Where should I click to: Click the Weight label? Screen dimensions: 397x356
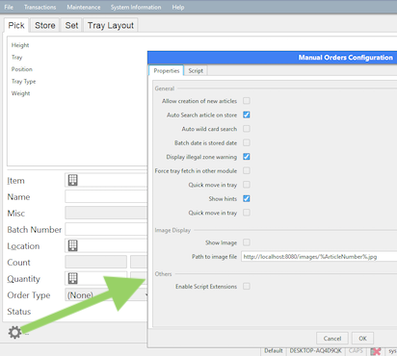click(20, 93)
